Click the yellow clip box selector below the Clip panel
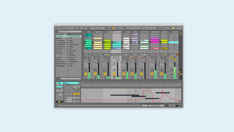The width and height of the screenshot is (234, 132). click(59, 102)
